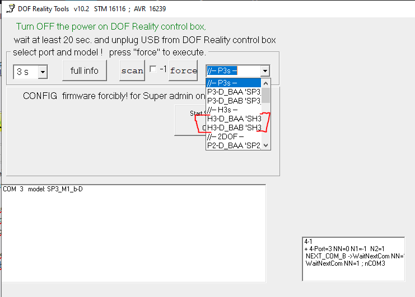Click the list scrollbar up arrow
Image resolution: width=415 pixels, height=297 pixels.
[266, 83]
